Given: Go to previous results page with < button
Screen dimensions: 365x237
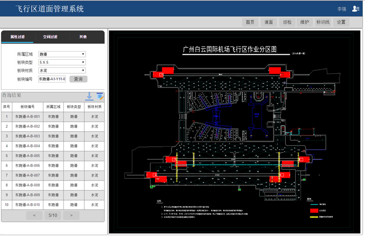Looking at the screenshot, I should [x=34, y=216].
